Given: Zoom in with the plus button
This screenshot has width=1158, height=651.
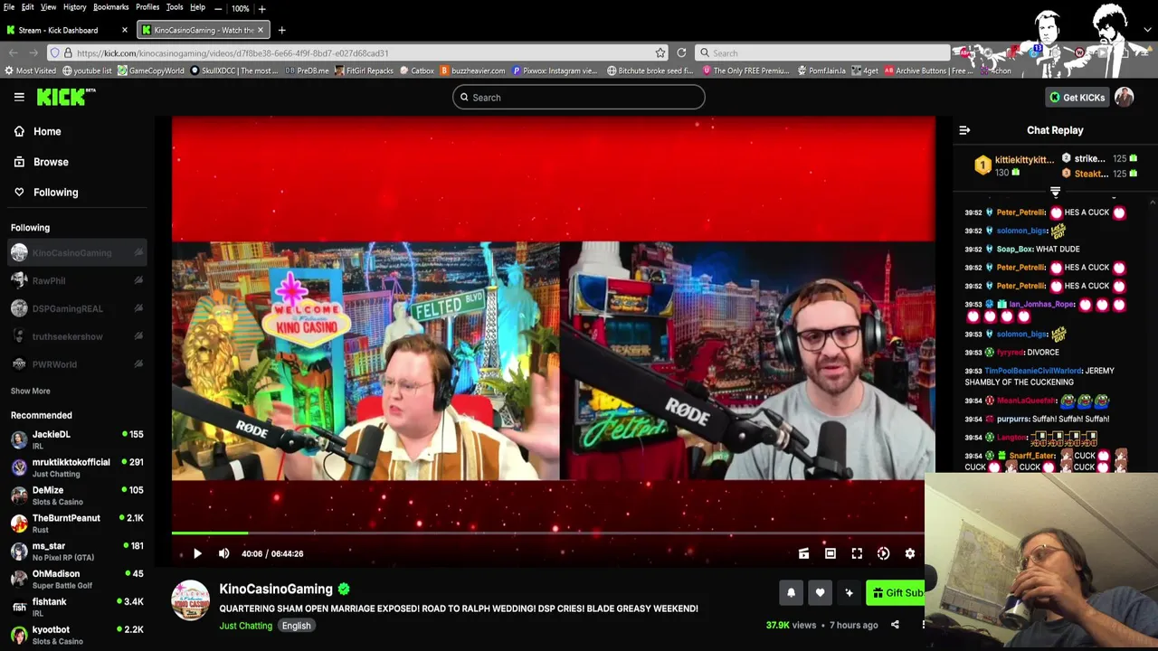Looking at the screenshot, I should click(x=262, y=8).
